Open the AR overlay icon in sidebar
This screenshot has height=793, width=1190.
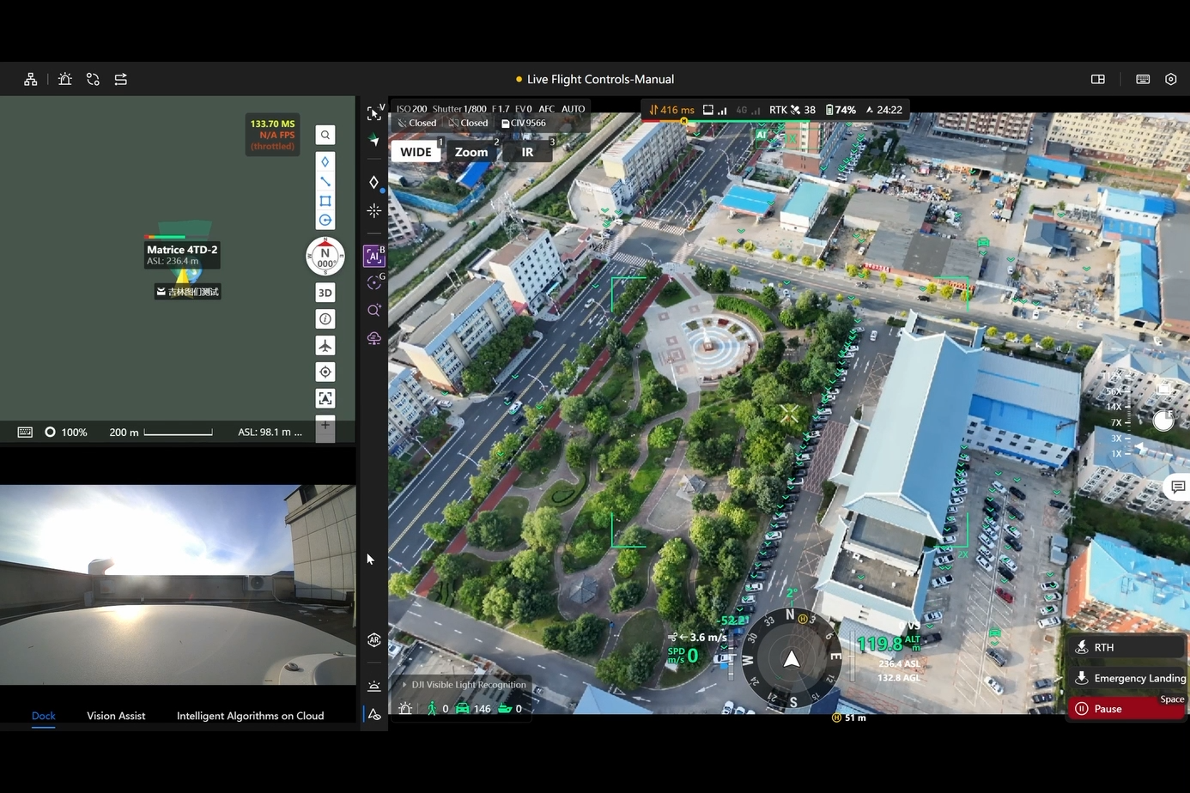pyautogui.click(x=374, y=640)
